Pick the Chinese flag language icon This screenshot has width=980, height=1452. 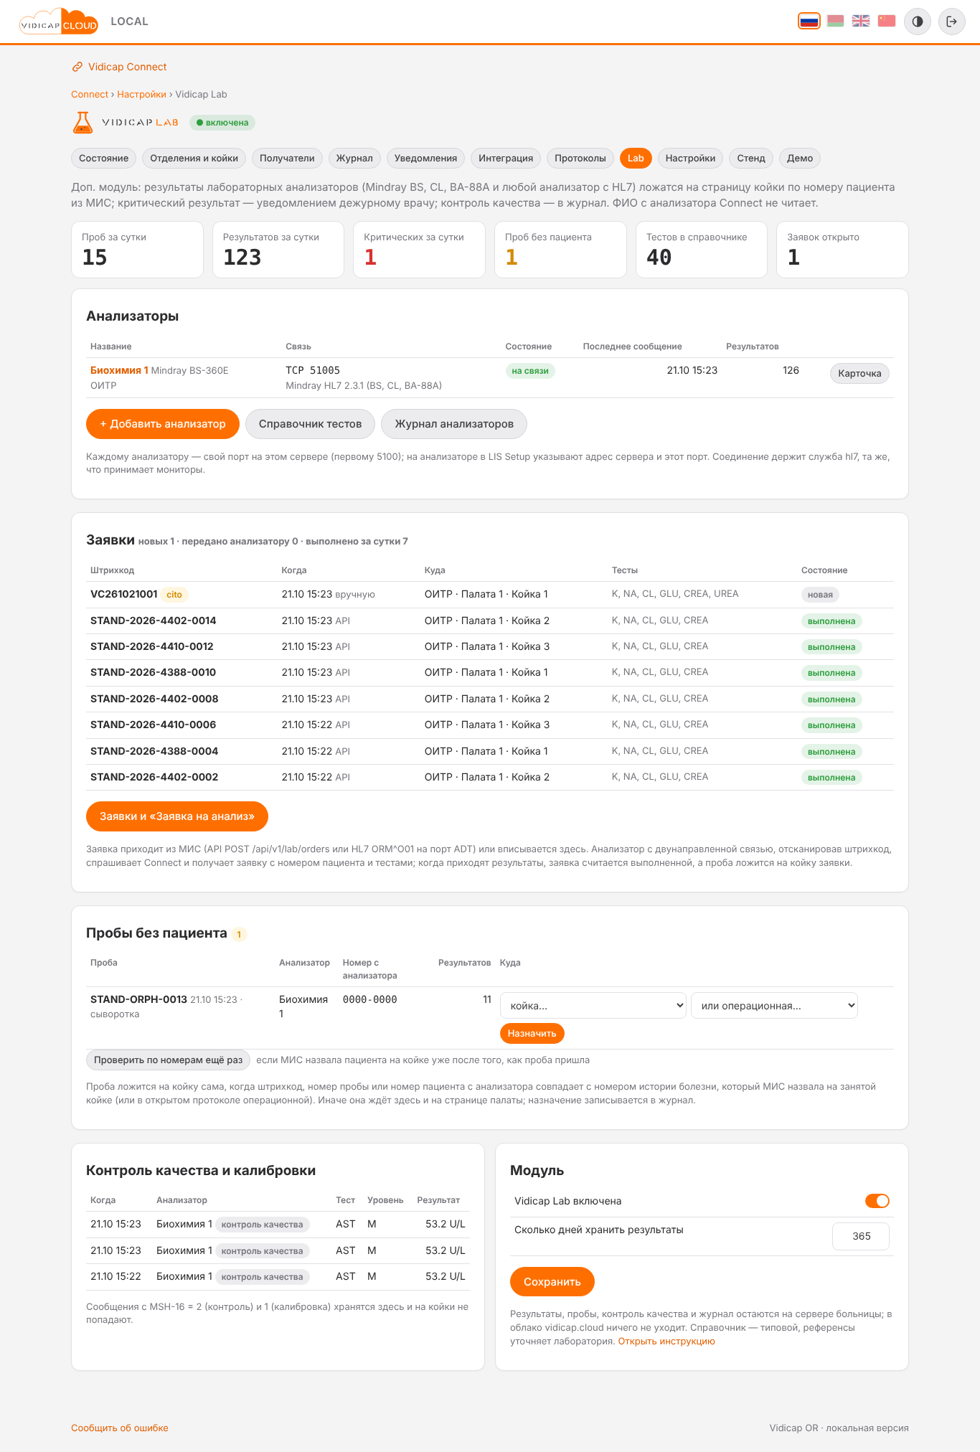click(887, 21)
